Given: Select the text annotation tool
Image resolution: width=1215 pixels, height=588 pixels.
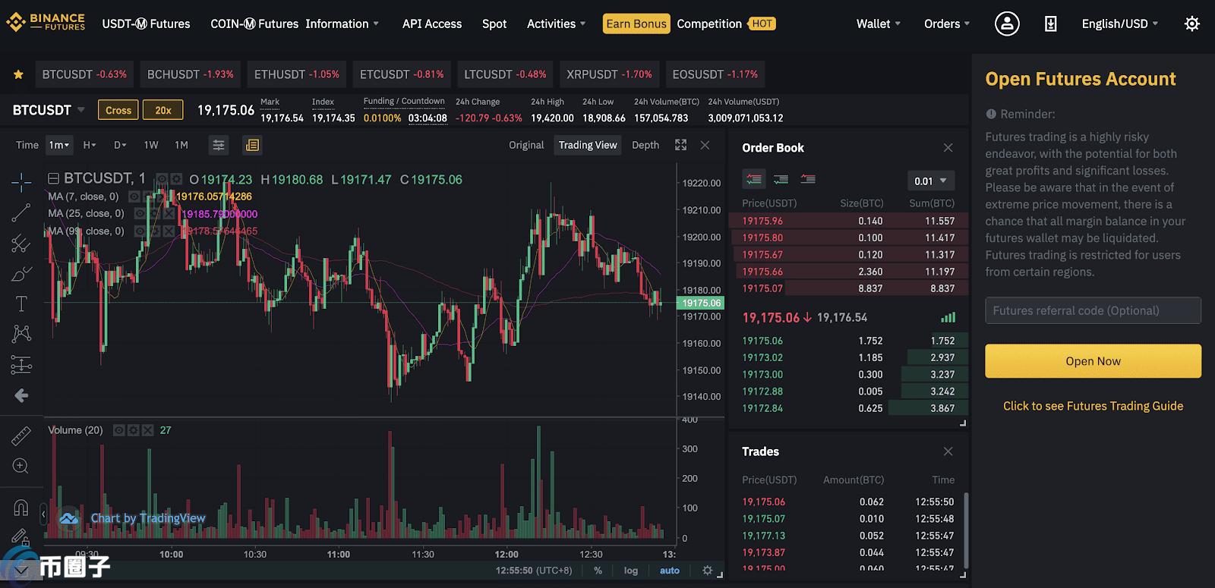Looking at the screenshot, I should click(21, 304).
